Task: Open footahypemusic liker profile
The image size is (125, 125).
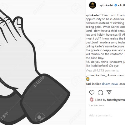Action: (116, 100)
